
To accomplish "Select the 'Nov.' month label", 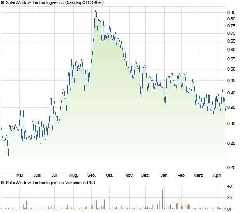I will 130,176.
